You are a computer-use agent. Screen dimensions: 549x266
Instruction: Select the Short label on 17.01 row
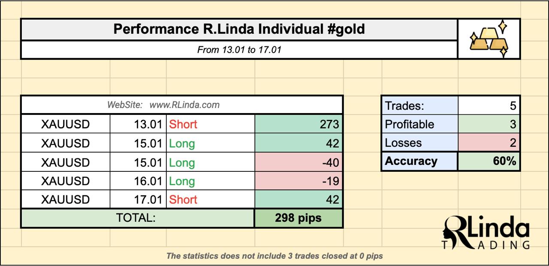(183, 200)
